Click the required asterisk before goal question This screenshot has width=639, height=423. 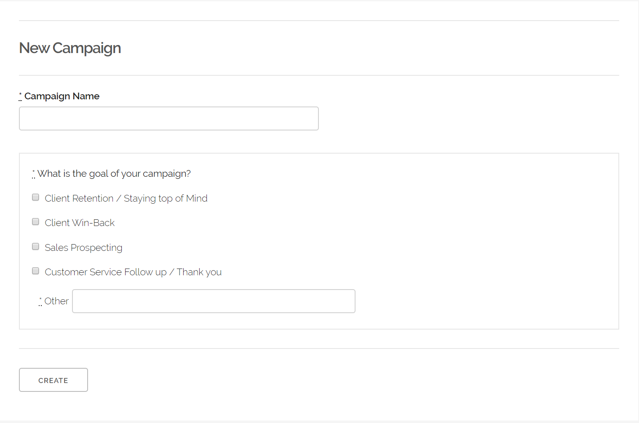(34, 173)
